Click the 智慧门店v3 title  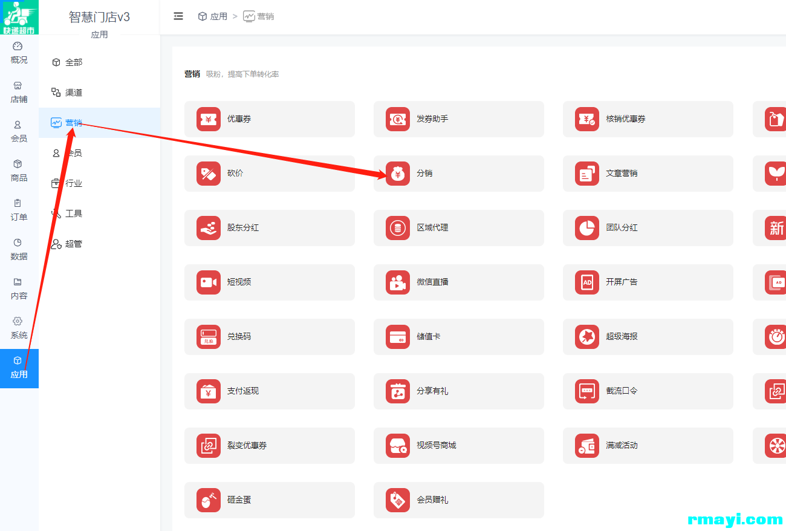click(99, 17)
